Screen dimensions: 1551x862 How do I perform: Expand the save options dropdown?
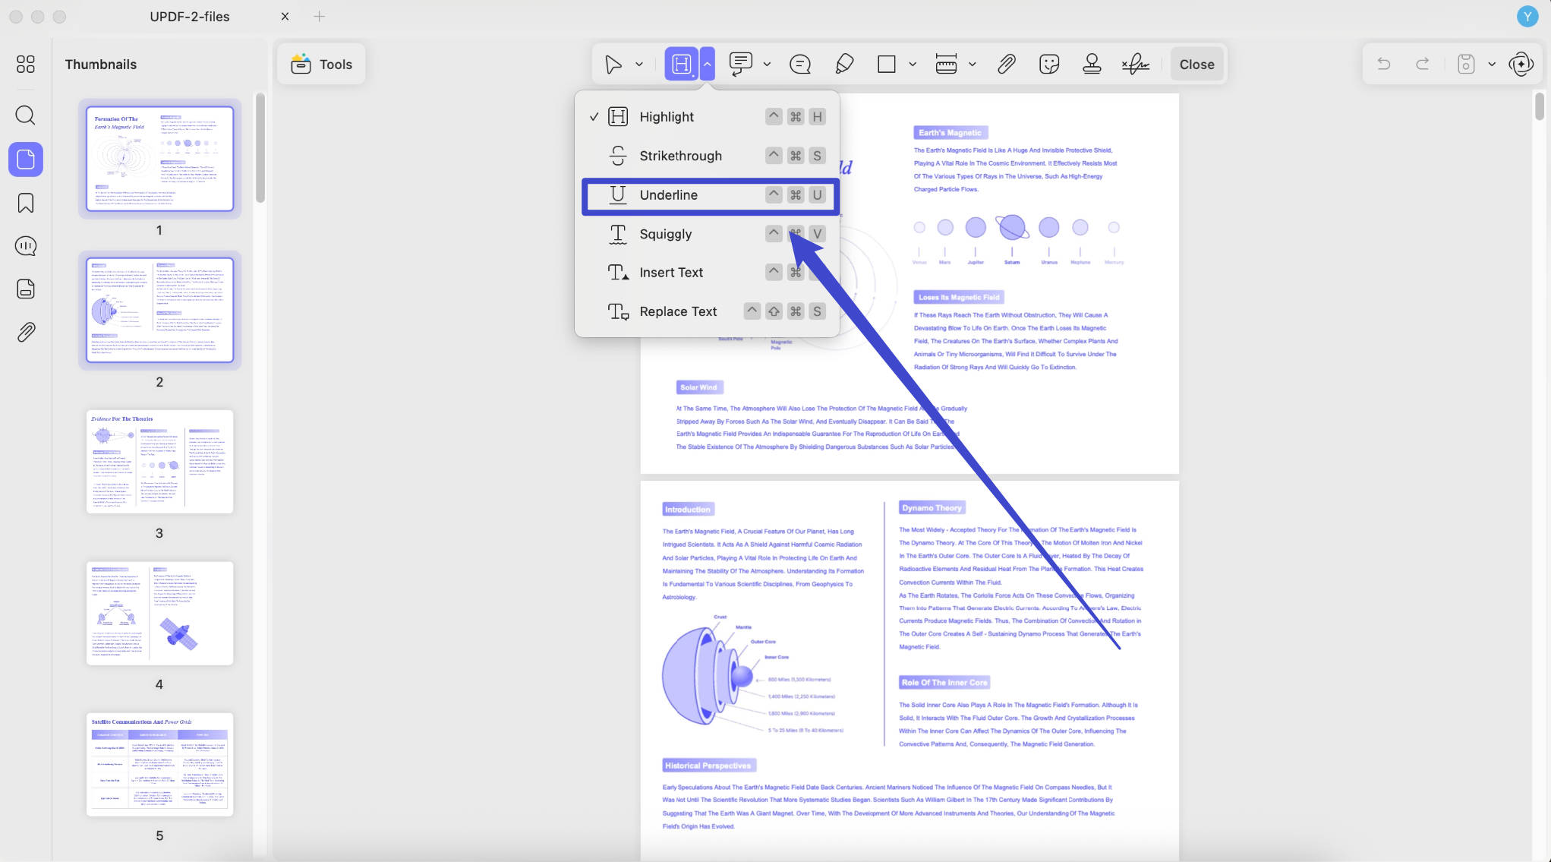1492,65
